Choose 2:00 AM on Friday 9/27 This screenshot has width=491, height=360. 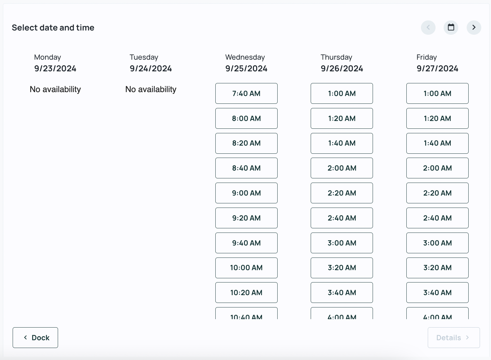coord(437,168)
